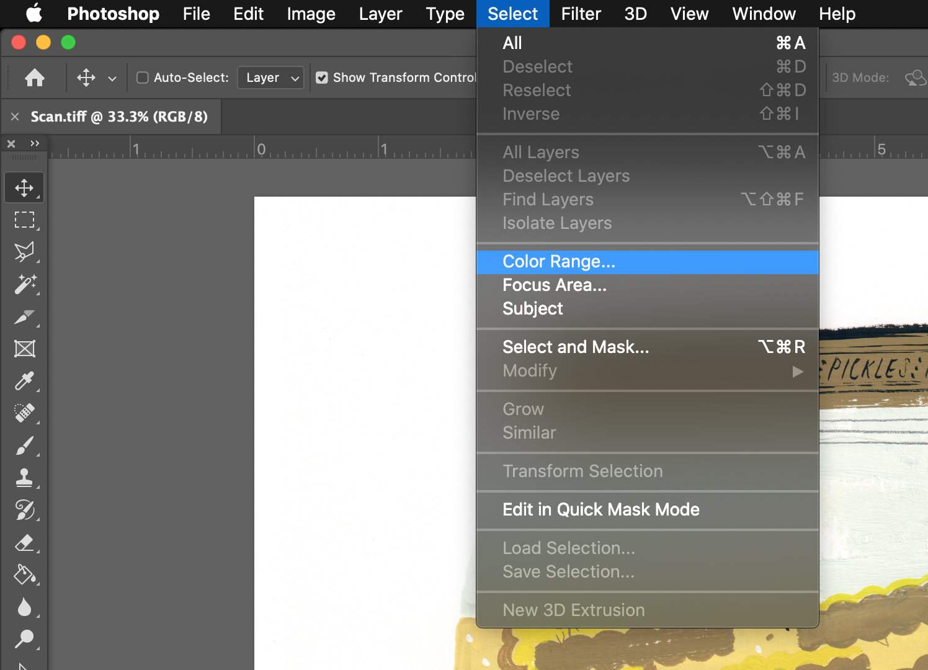Select the Brush tool

coord(24,445)
